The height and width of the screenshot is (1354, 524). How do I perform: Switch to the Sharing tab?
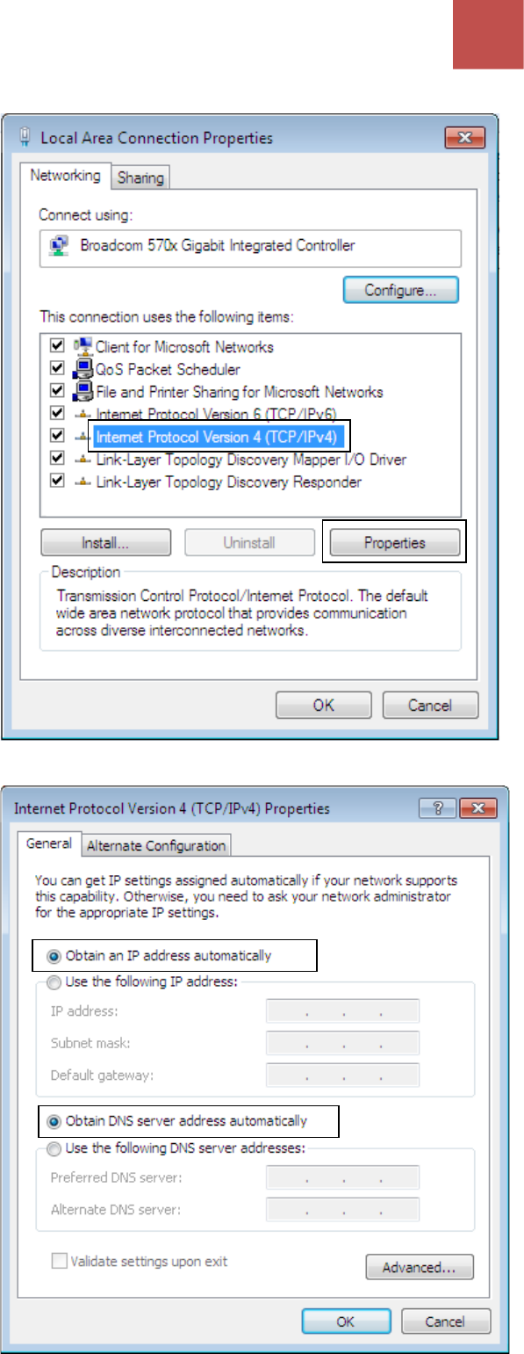(140, 177)
